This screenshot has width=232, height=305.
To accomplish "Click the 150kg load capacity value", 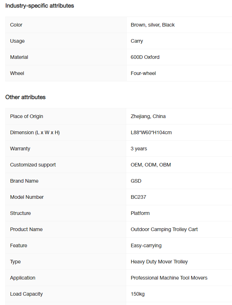I will (138, 294).
